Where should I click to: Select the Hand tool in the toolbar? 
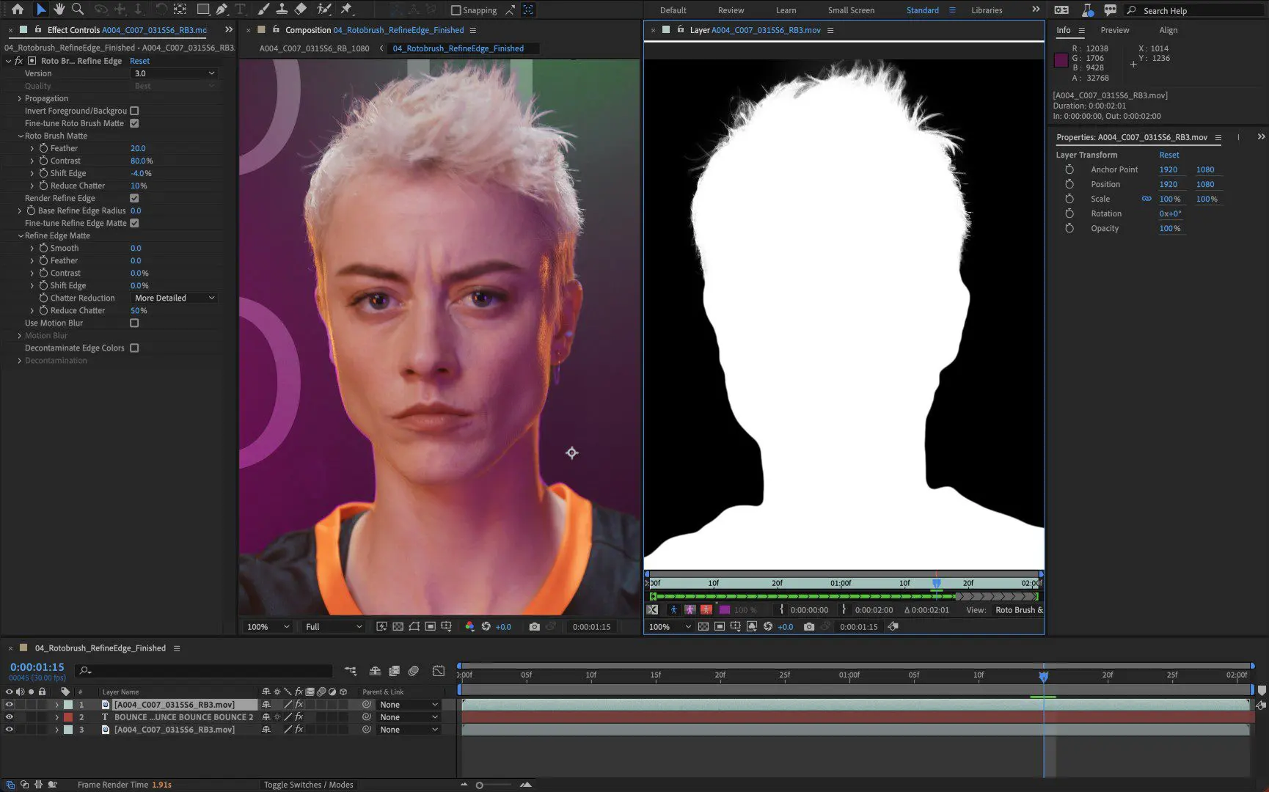59,9
